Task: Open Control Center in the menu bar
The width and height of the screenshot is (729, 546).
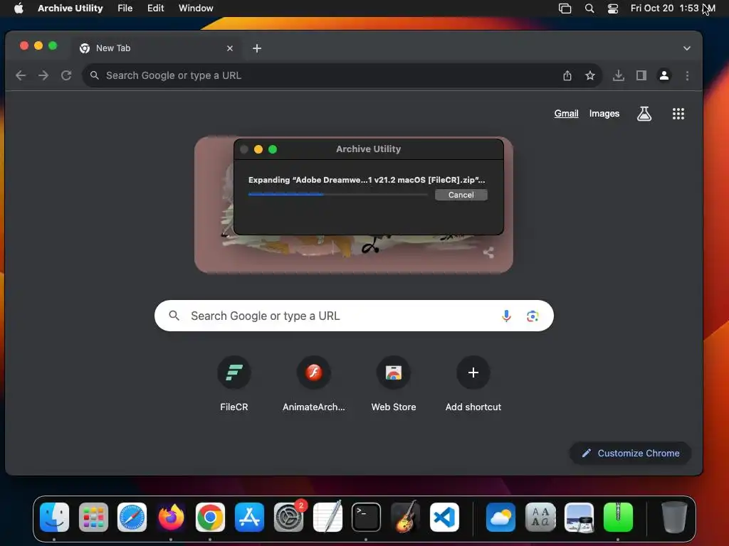Action: pyautogui.click(x=613, y=8)
